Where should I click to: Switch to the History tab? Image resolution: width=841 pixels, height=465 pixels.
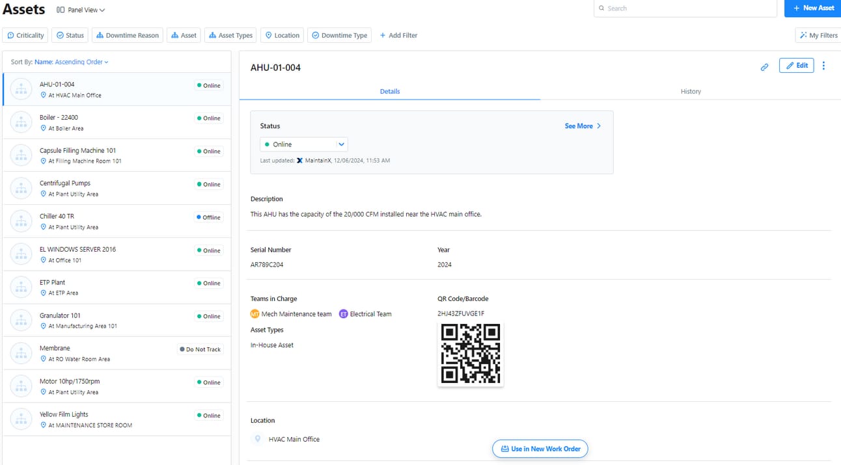click(x=691, y=92)
